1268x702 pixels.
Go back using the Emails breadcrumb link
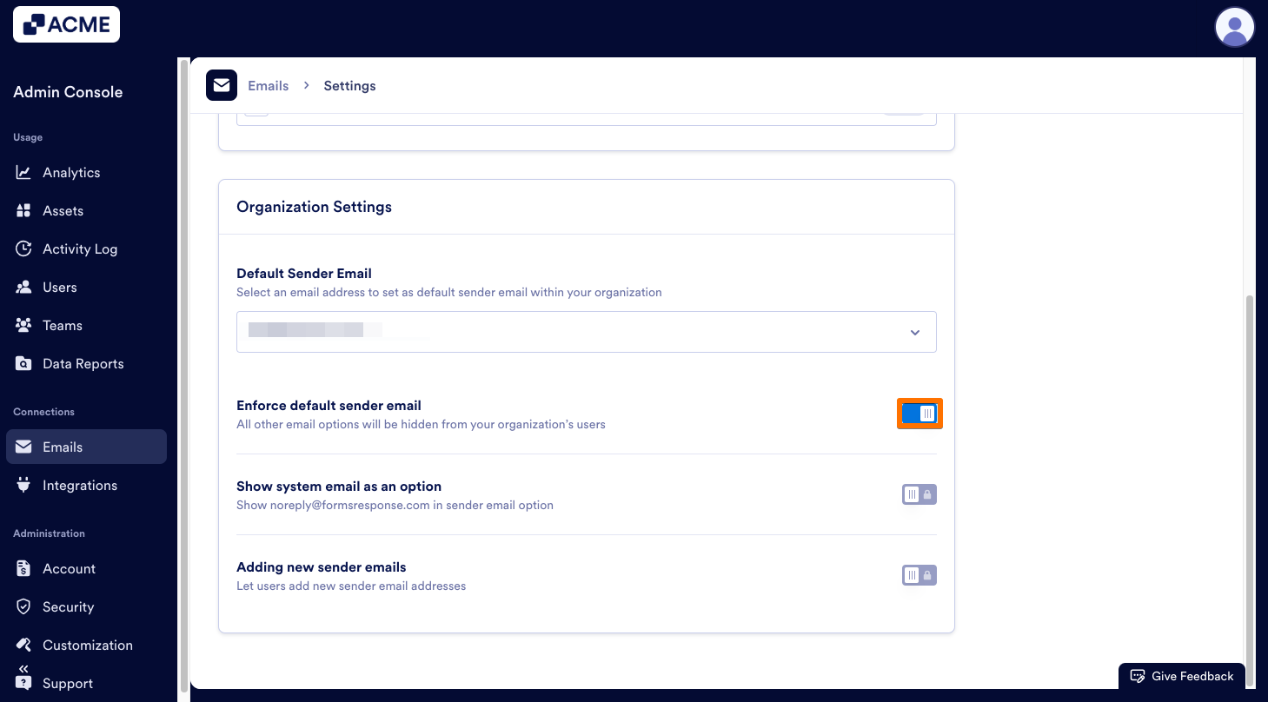click(x=268, y=85)
